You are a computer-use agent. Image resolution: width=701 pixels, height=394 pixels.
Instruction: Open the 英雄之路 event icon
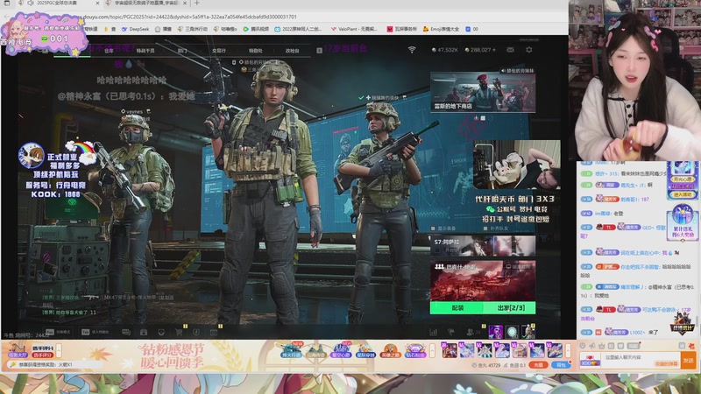[x=390, y=351]
